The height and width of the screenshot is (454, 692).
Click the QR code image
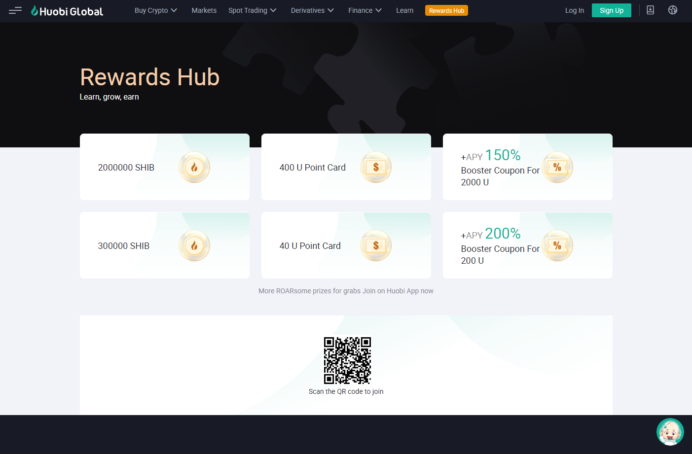347,360
